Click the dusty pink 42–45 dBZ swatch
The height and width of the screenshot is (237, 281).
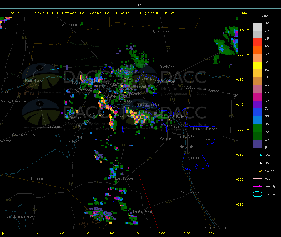click(257, 89)
